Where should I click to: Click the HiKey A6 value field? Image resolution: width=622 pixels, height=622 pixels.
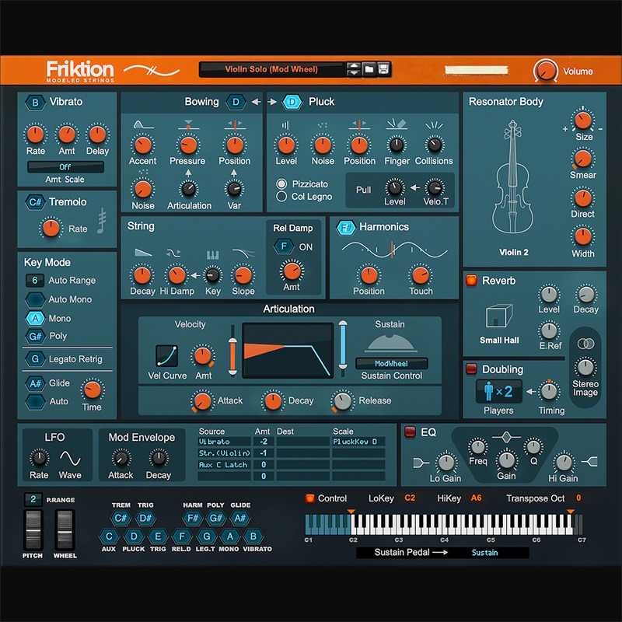(x=476, y=498)
